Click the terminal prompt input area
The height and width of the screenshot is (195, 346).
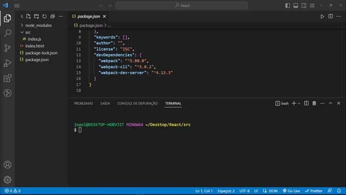(x=80, y=130)
